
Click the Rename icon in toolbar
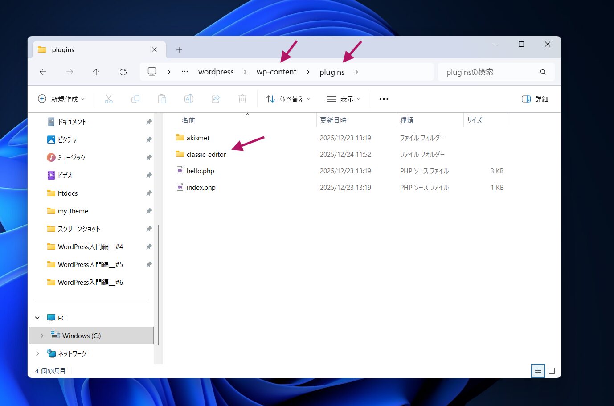(x=189, y=99)
